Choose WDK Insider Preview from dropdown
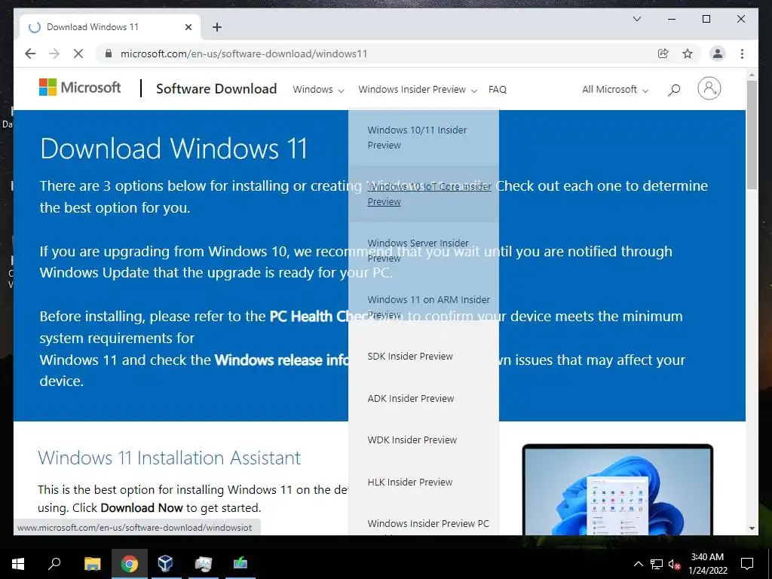Image resolution: width=772 pixels, height=579 pixels. pos(424,440)
